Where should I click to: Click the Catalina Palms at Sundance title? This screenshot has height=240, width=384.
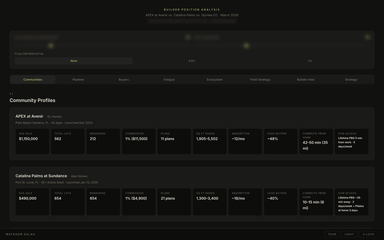point(41,176)
